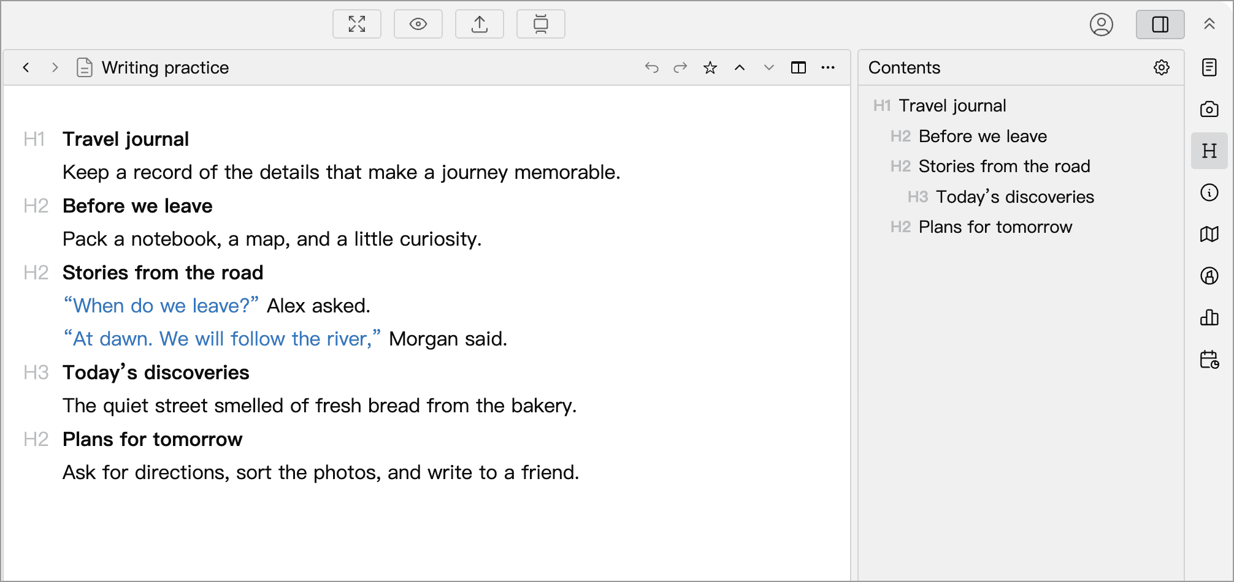Screen dimensions: 1234x582
Task: Jump to previous item with up chevron
Action: 740,67
